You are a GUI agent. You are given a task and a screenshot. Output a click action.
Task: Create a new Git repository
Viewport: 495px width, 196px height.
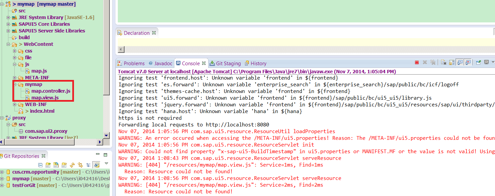(x=64, y=165)
